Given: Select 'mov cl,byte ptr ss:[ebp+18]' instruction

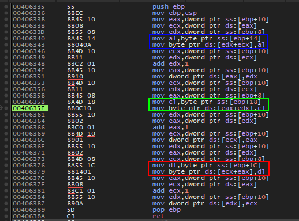Looking at the screenshot, I should click(x=207, y=102).
